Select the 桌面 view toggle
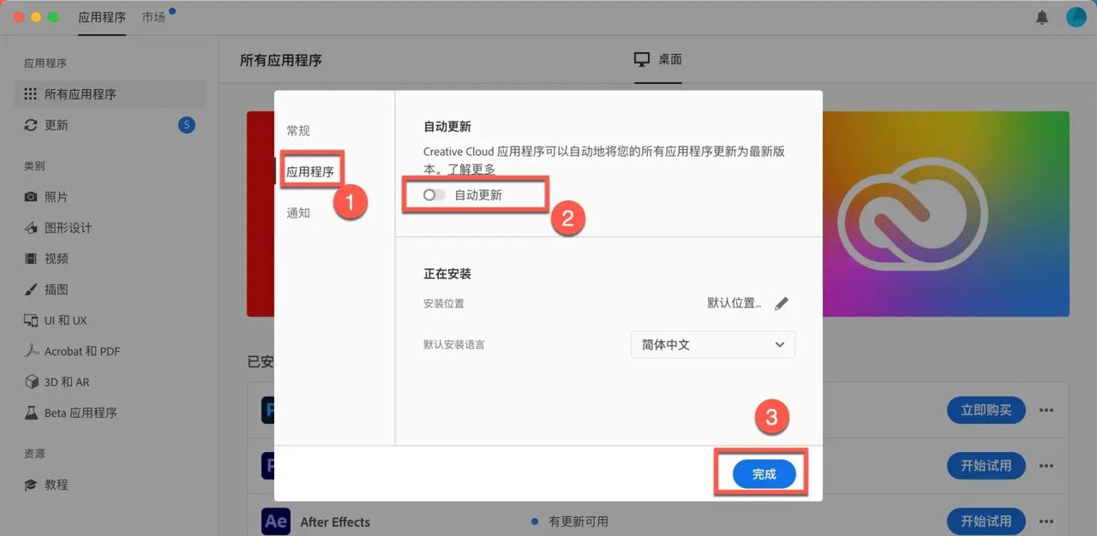Viewport: 1097px width, 536px height. coord(657,59)
